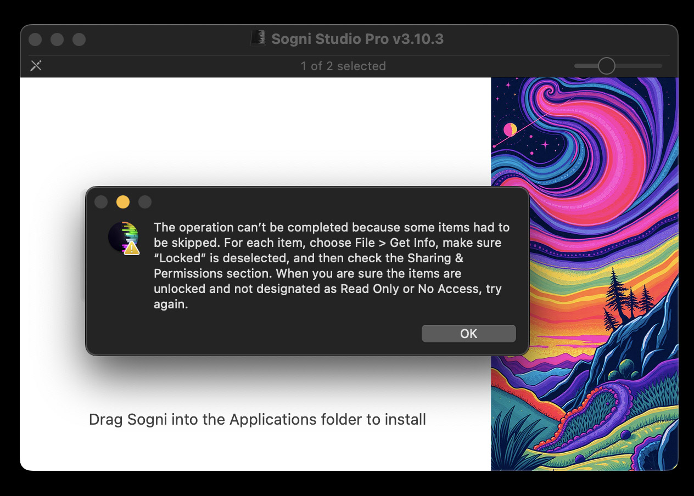The image size is (694, 496).
Task: Zoom the Sogni Studio Pro installer window
Action: click(79, 40)
